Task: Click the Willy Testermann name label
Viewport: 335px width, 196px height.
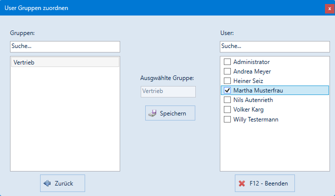Action: coord(256,119)
